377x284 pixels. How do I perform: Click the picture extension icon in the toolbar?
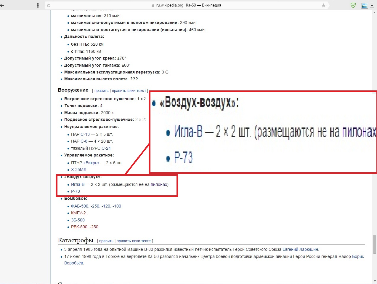tap(365, 5)
